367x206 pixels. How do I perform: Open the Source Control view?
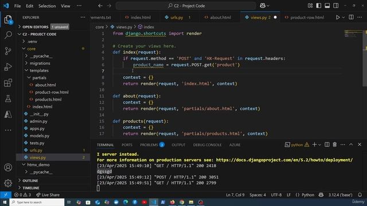(x=8, y=51)
